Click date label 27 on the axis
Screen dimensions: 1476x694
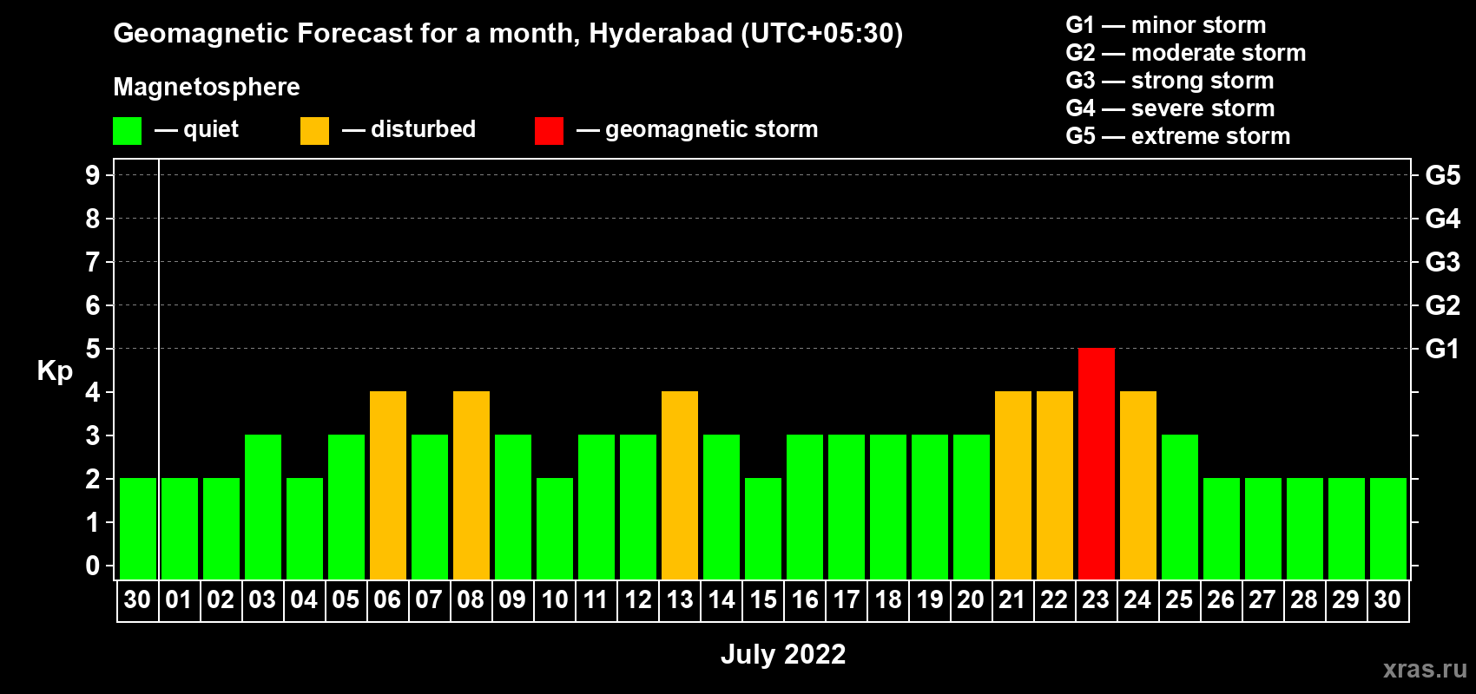point(1262,599)
